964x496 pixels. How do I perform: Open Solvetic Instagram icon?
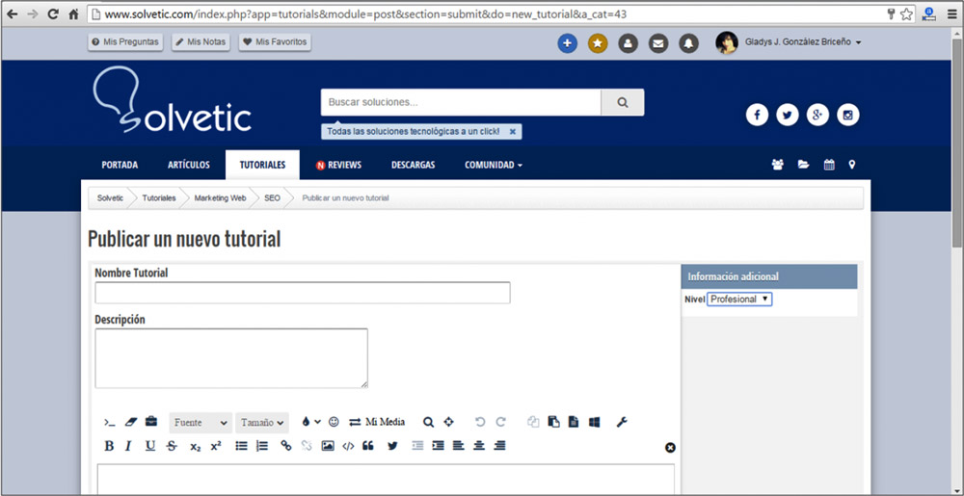click(x=847, y=115)
